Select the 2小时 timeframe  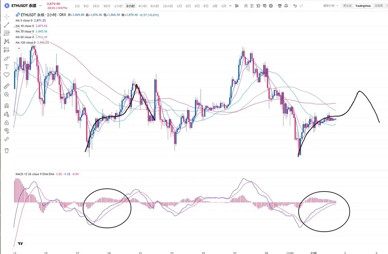(131, 6)
